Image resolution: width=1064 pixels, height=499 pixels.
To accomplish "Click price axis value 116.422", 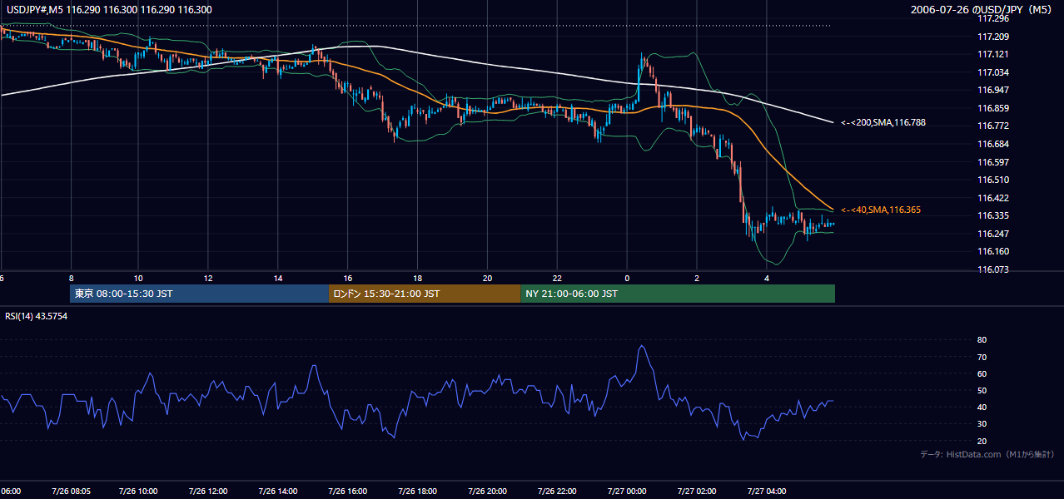I will tap(994, 198).
